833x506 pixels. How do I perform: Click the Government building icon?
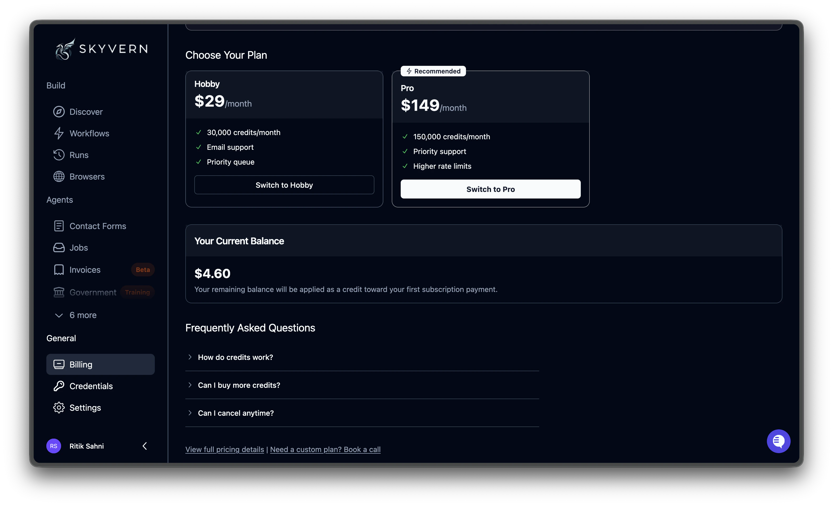[x=59, y=292]
